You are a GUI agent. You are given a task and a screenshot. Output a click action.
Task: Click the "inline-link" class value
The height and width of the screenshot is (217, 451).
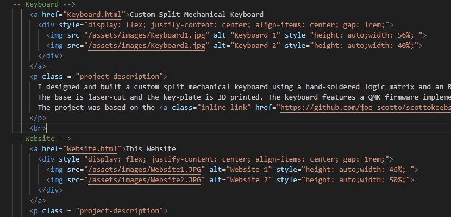tap(224, 107)
